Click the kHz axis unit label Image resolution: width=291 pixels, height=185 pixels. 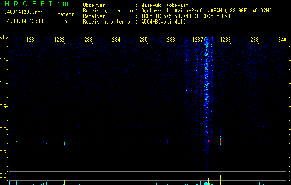(x=4, y=37)
